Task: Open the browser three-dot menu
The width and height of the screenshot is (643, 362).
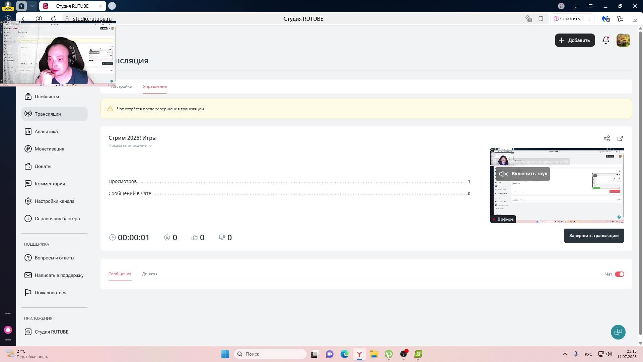Action: pos(589,19)
